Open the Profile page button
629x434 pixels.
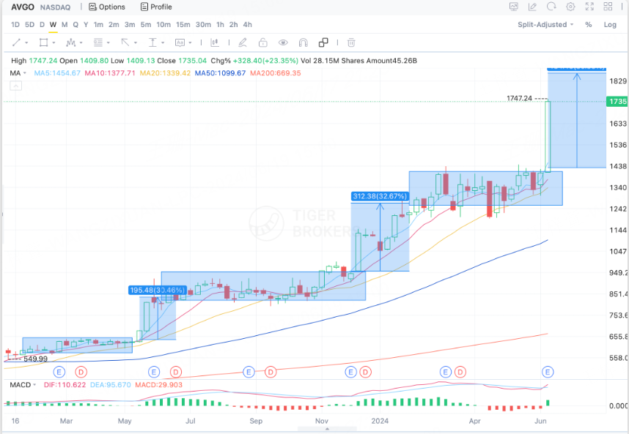click(x=156, y=7)
